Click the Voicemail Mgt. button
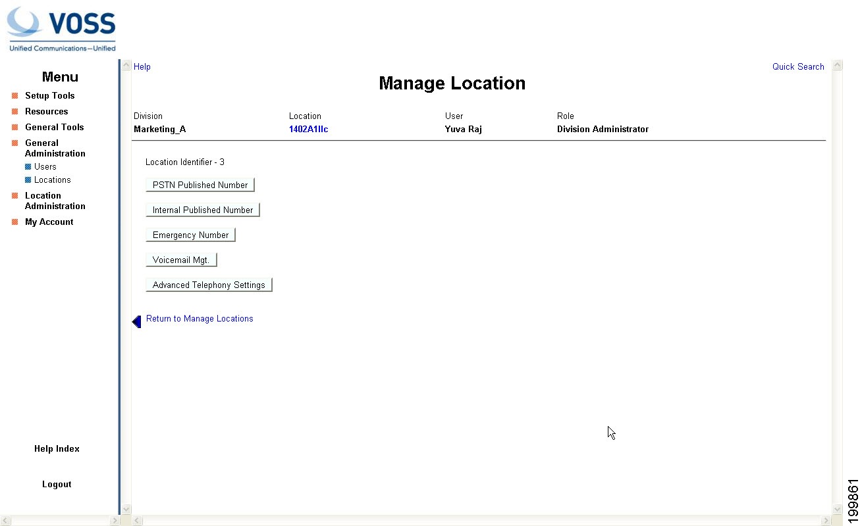This screenshot has width=860, height=526. click(181, 260)
